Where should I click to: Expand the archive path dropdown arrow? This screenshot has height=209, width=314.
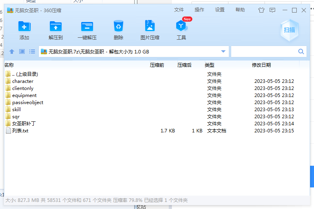pyautogui.click(x=223, y=51)
